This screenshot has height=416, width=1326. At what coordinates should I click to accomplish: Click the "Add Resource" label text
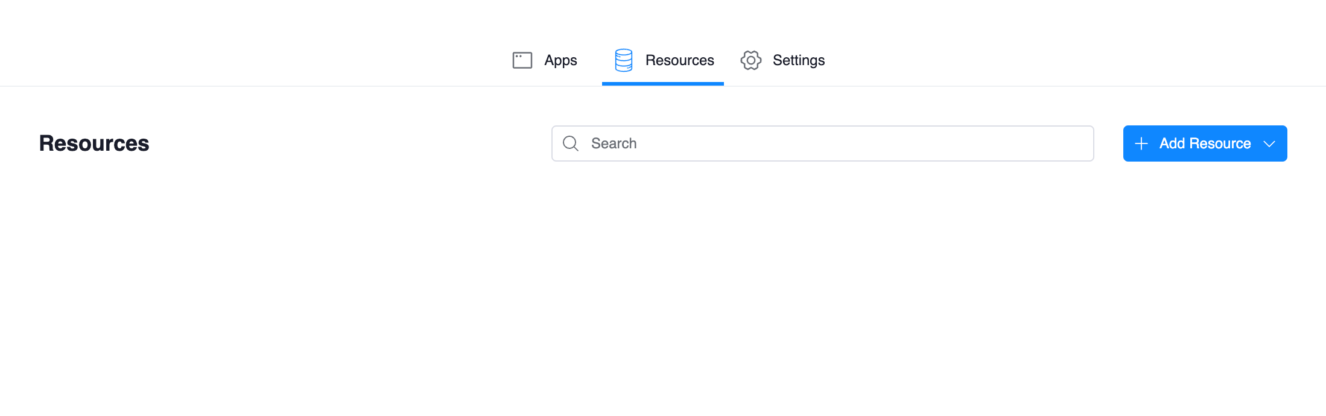[x=1205, y=143]
